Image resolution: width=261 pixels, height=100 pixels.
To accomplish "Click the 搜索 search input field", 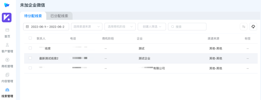I will (x=187, y=27).
